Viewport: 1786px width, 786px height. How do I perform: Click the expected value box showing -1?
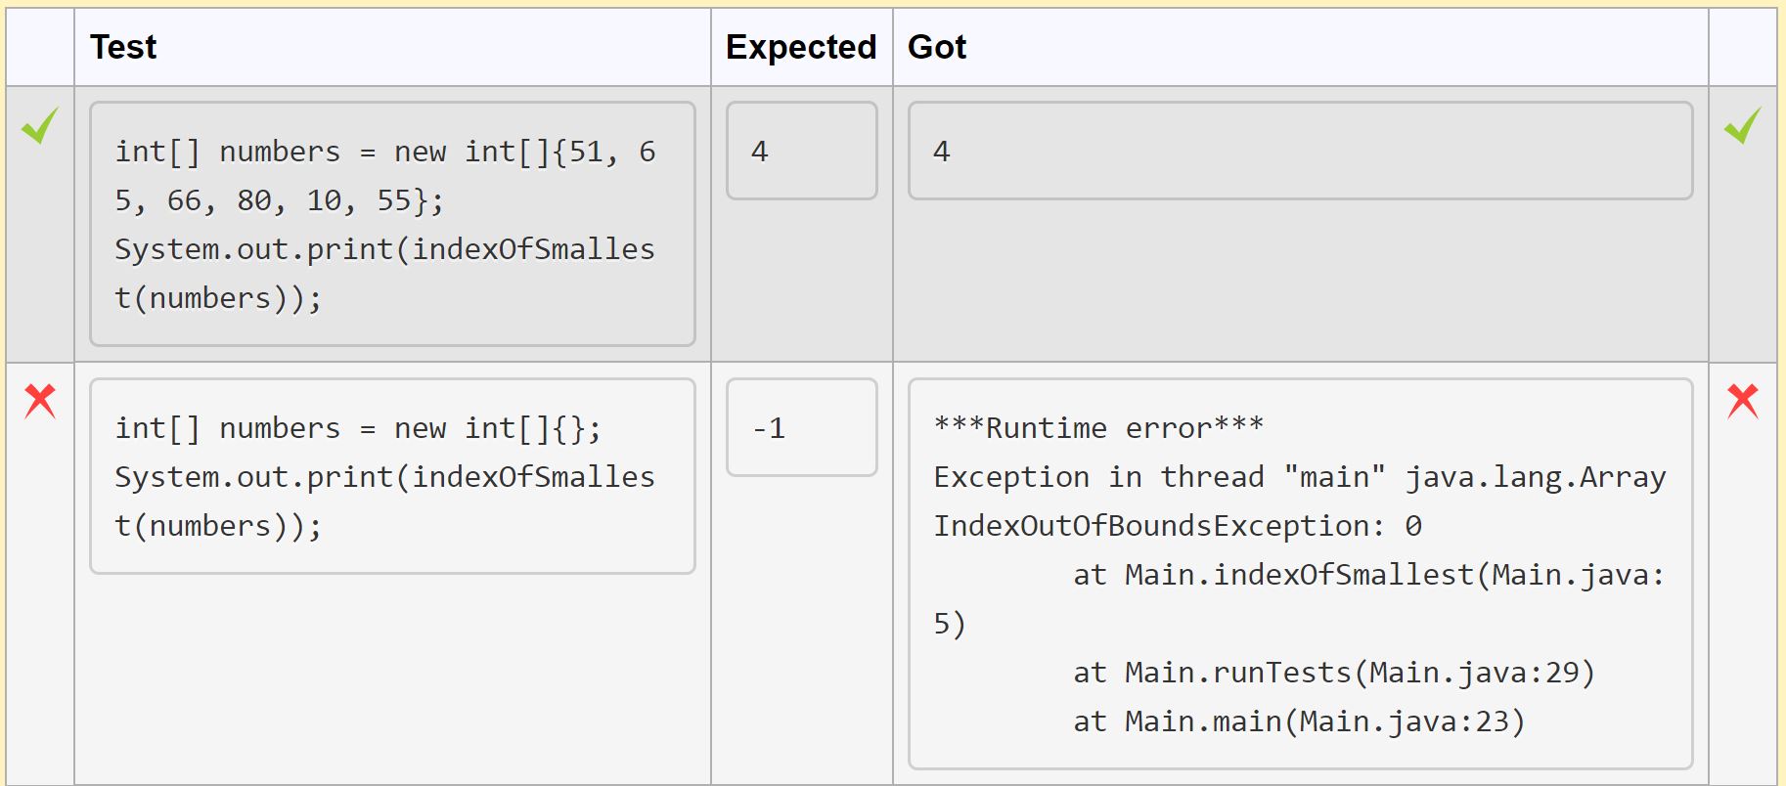click(801, 428)
